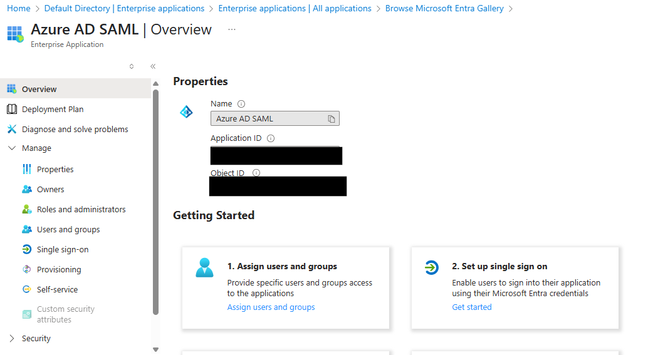Click the Deployment Plan book icon
The image size is (653, 355).
coord(11,109)
